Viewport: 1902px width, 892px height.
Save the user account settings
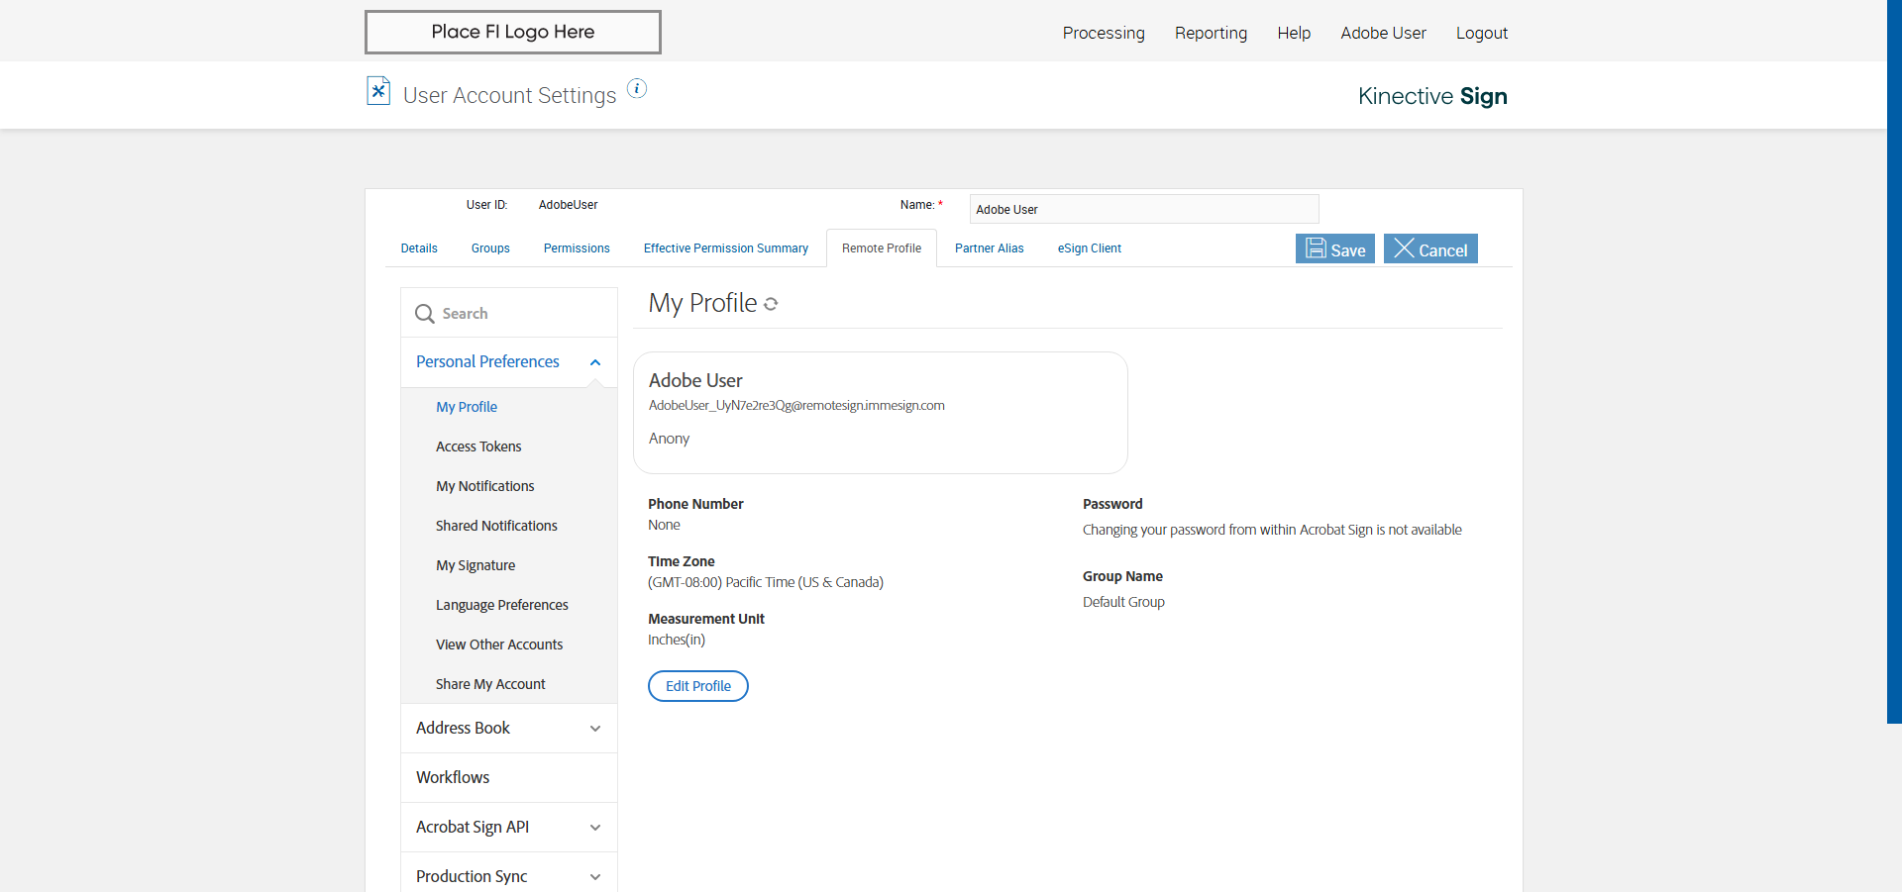pos(1334,249)
